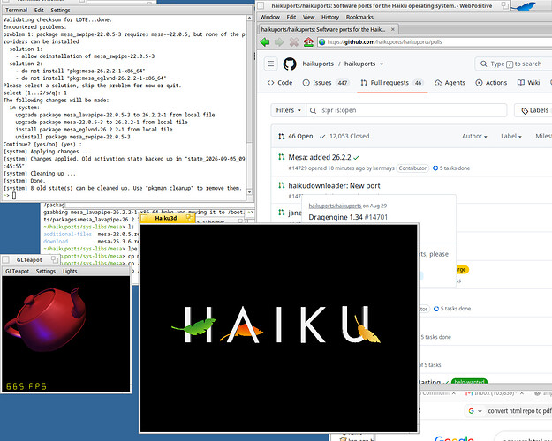Go back with WebPositive green back arrow

click(265, 42)
